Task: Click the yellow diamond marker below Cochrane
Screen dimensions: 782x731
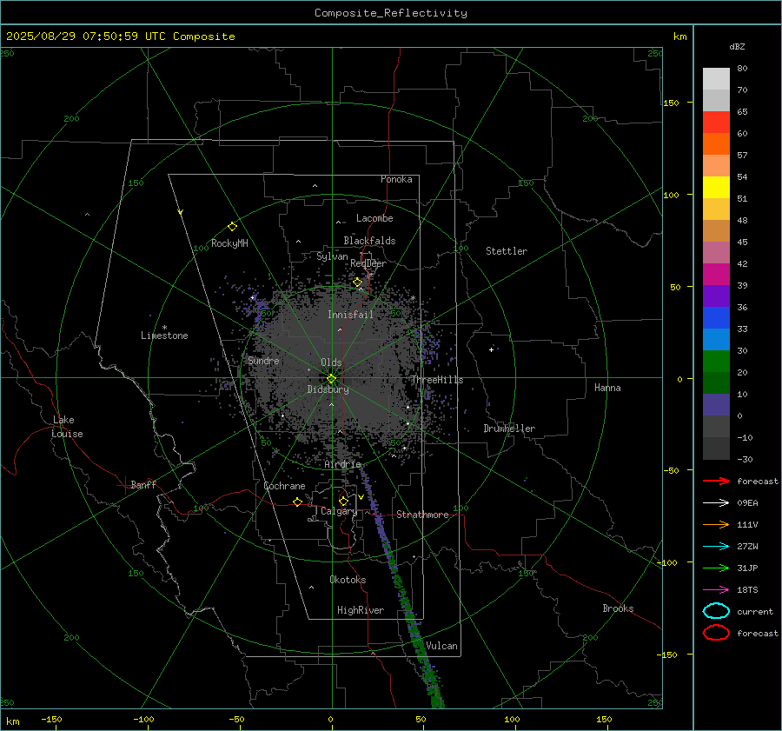Action: pos(297,502)
